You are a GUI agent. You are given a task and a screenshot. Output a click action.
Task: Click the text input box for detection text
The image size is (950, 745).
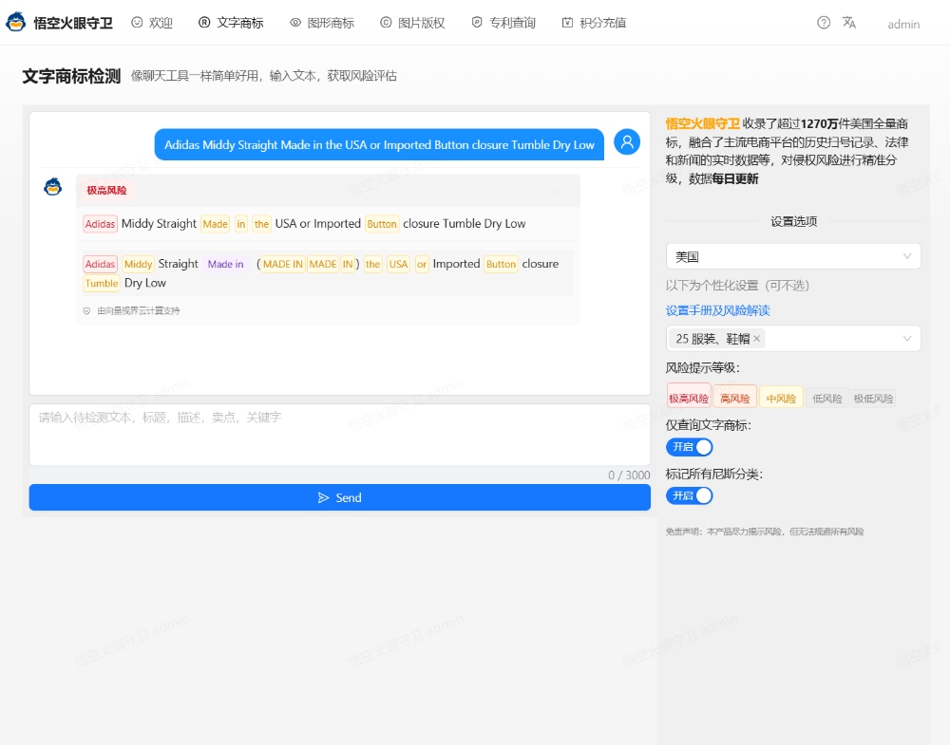coord(340,435)
